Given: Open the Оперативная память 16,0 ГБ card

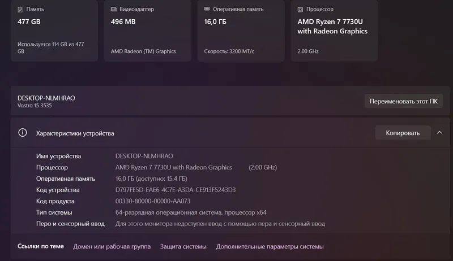Looking at the screenshot, I should [241, 31].
